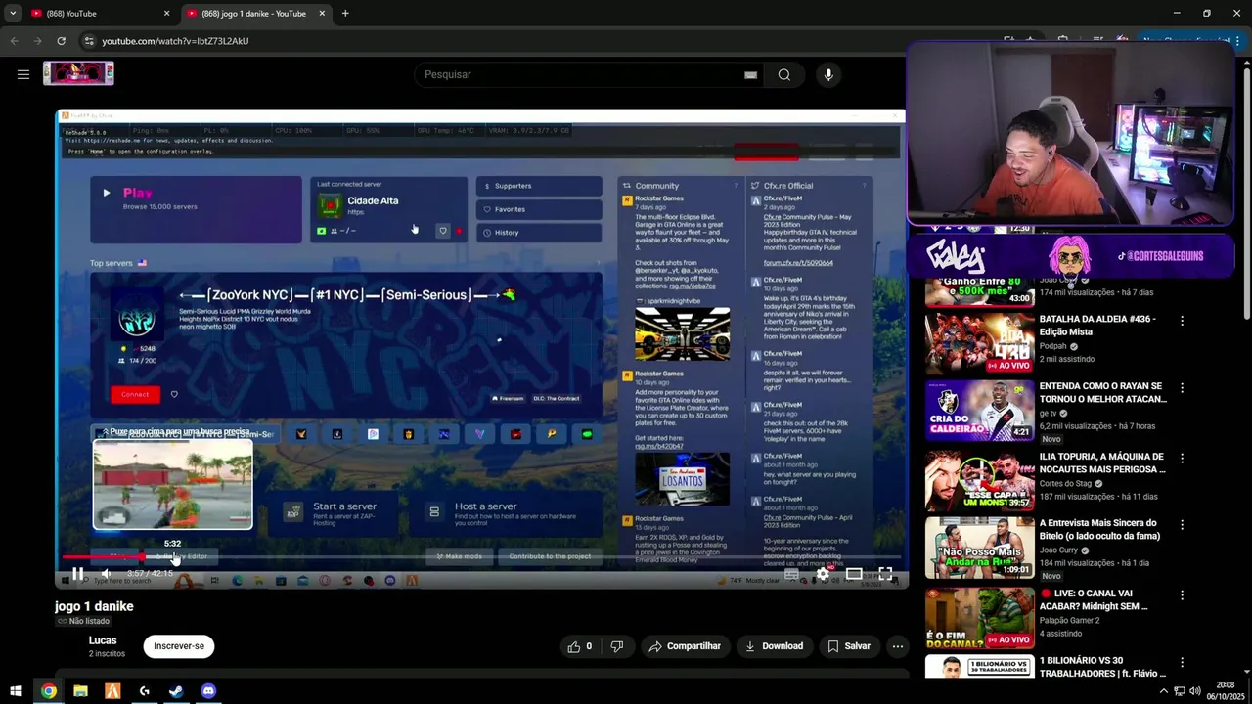Open the 1 BILIONÁRIO VS 30 TRABALHADORES video

click(1102, 667)
